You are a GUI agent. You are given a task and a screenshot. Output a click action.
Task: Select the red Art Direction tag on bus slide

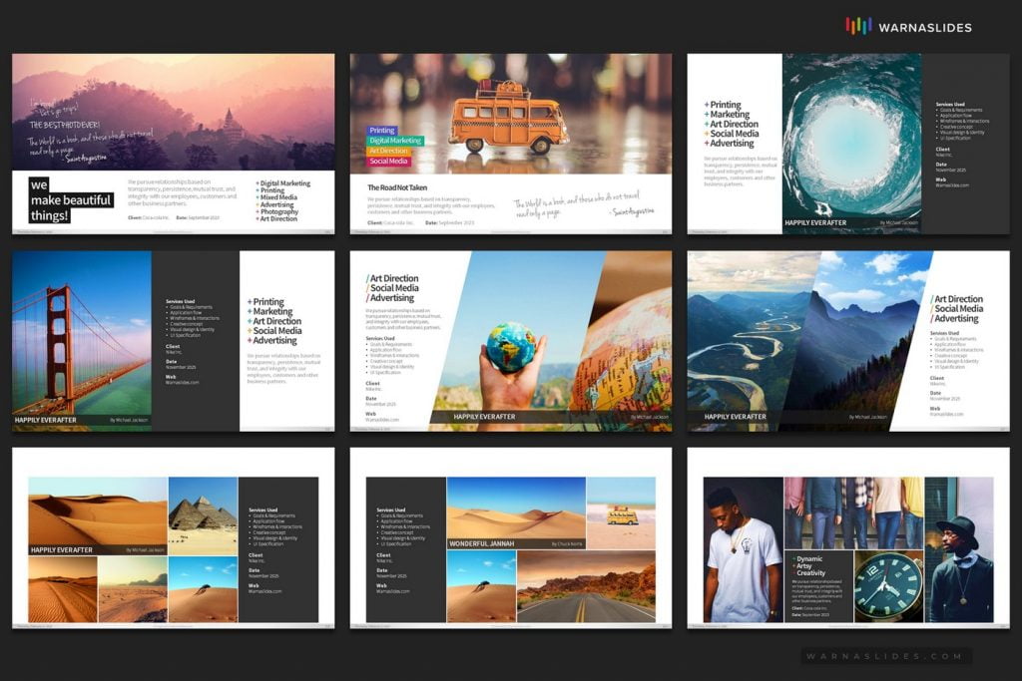388,151
